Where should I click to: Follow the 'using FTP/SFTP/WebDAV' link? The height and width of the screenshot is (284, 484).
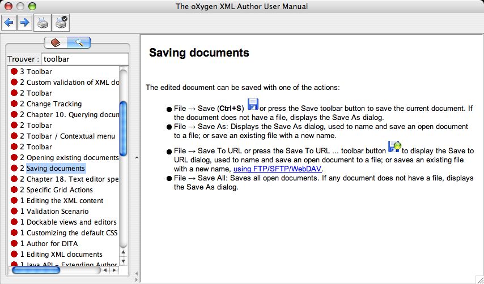(x=278, y=169)
